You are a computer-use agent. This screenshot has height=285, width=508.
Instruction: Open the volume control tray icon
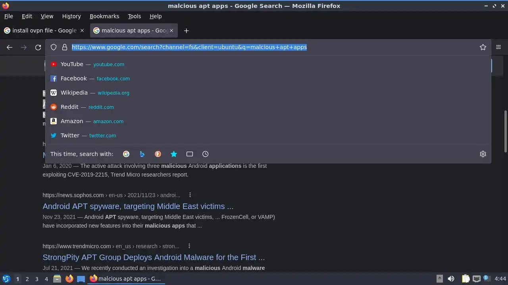(x=451, y=279)
